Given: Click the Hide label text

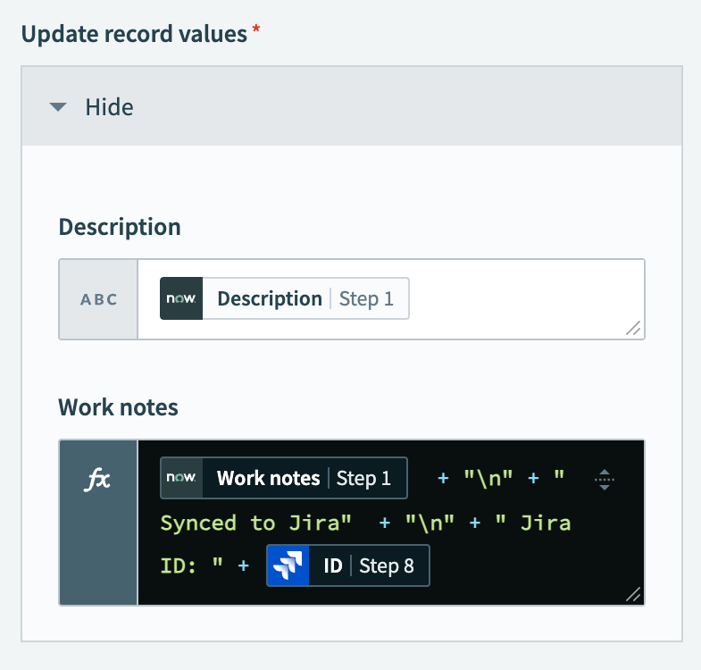Looking at the screenshot, I should (109, 107).
